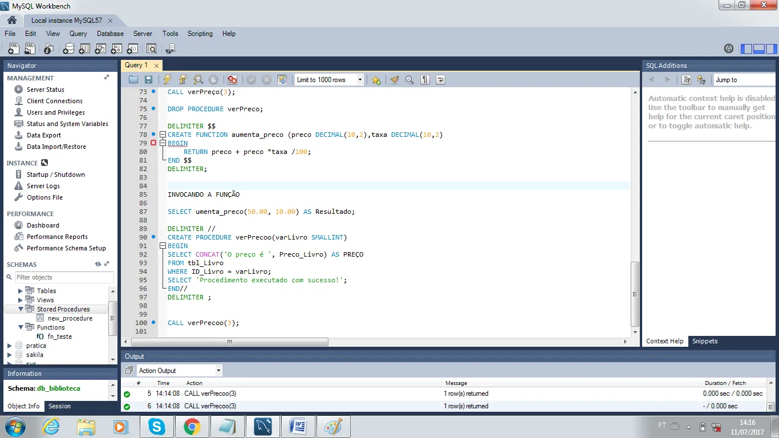Click the Reconnect to DBMS icon
The height and width of the screenshot is (438, 779).
point(170,49)
